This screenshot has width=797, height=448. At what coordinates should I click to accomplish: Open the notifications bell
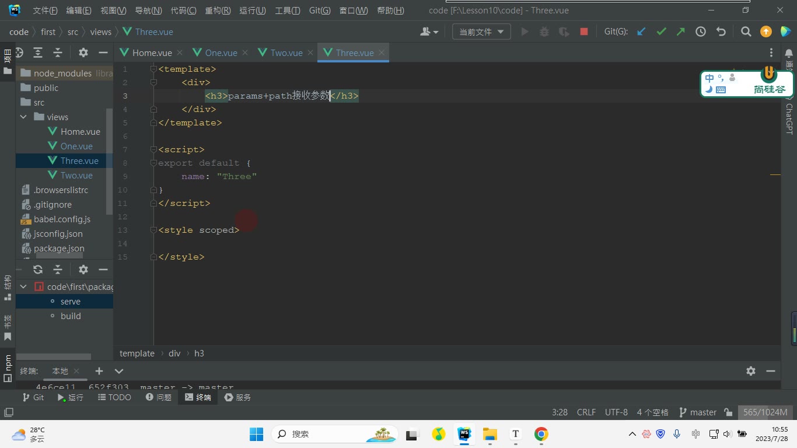coord(789,53)
